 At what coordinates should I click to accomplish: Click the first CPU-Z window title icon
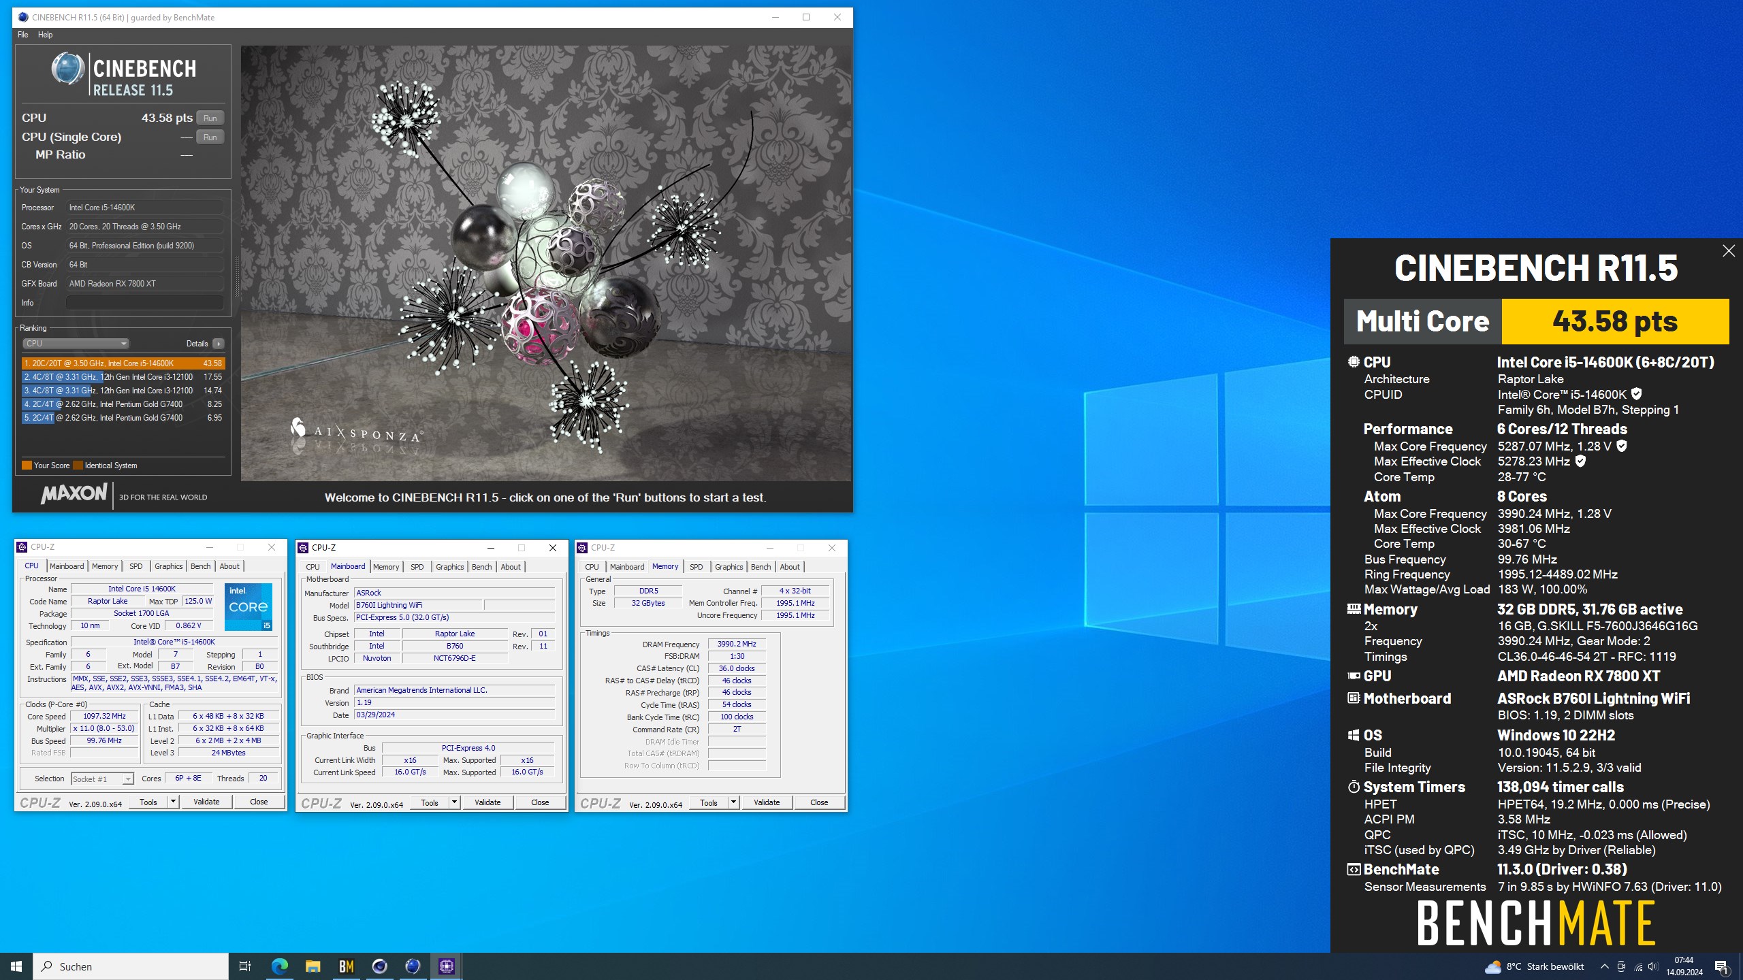pyautogui.click(x=22, y=547)
